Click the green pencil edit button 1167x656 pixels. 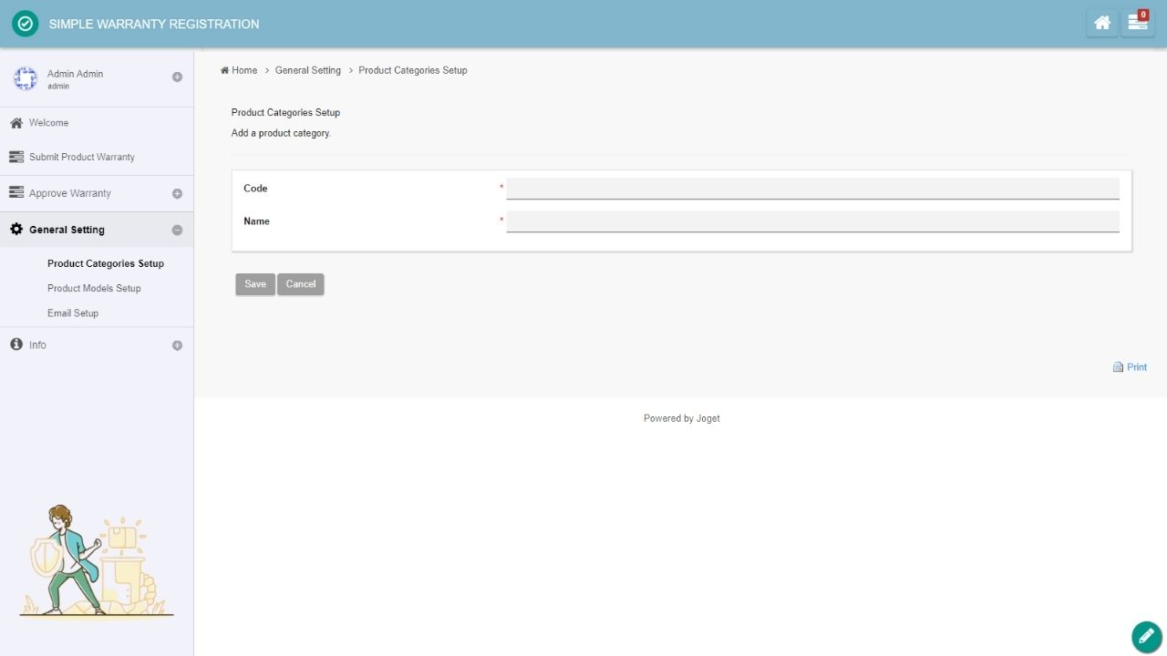[1146, 637]
